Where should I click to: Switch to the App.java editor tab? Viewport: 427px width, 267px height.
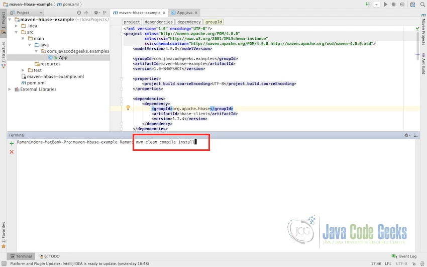(184, 13)
